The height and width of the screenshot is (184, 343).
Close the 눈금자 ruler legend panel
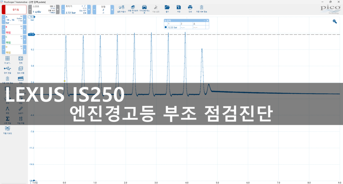[208, 21]
